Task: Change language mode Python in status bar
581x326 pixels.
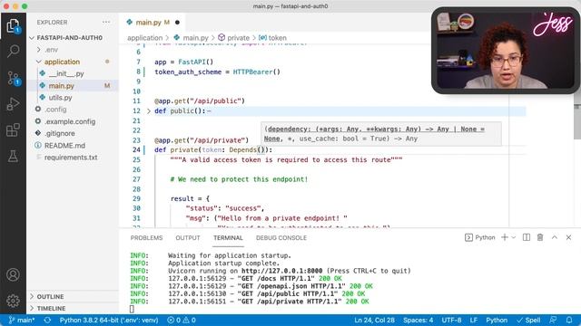Action: (497, 320)
